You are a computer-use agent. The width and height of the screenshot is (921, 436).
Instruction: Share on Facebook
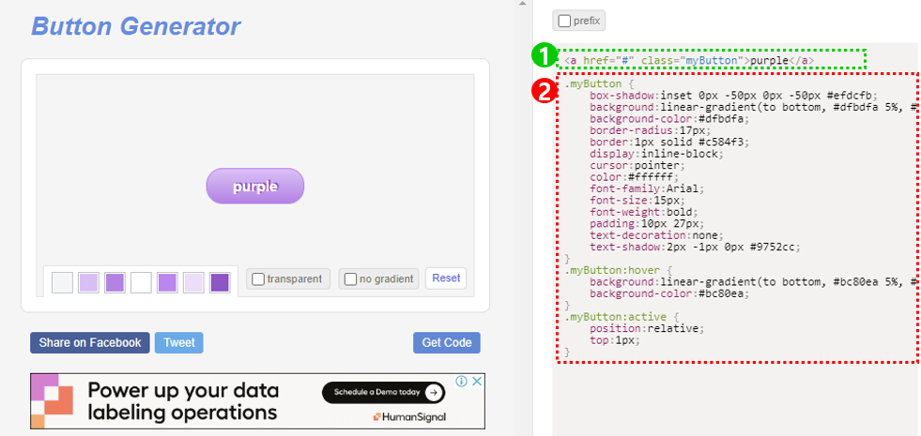click(x=90, y=342)
